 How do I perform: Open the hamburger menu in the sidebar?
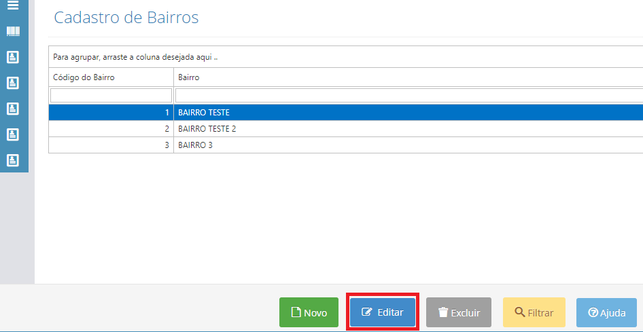tap(13, 5)
